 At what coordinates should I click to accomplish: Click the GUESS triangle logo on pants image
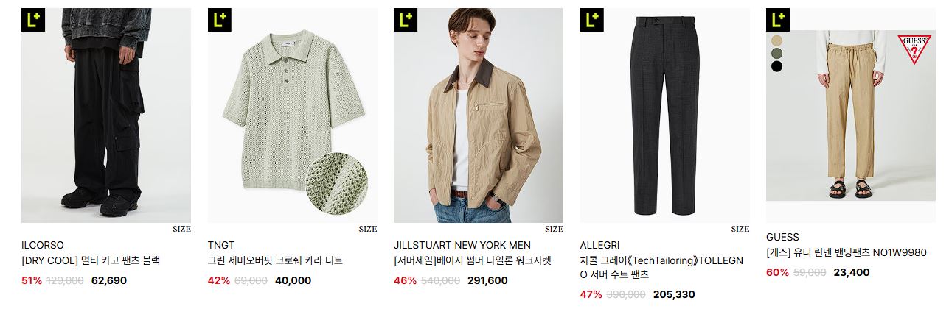pos(914,49)
